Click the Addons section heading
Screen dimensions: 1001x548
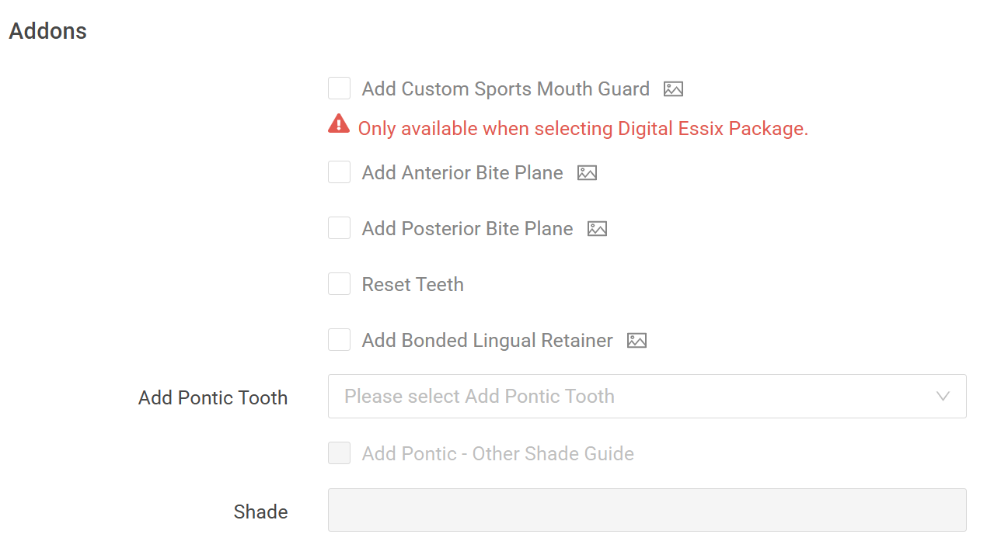click(48, 31)
